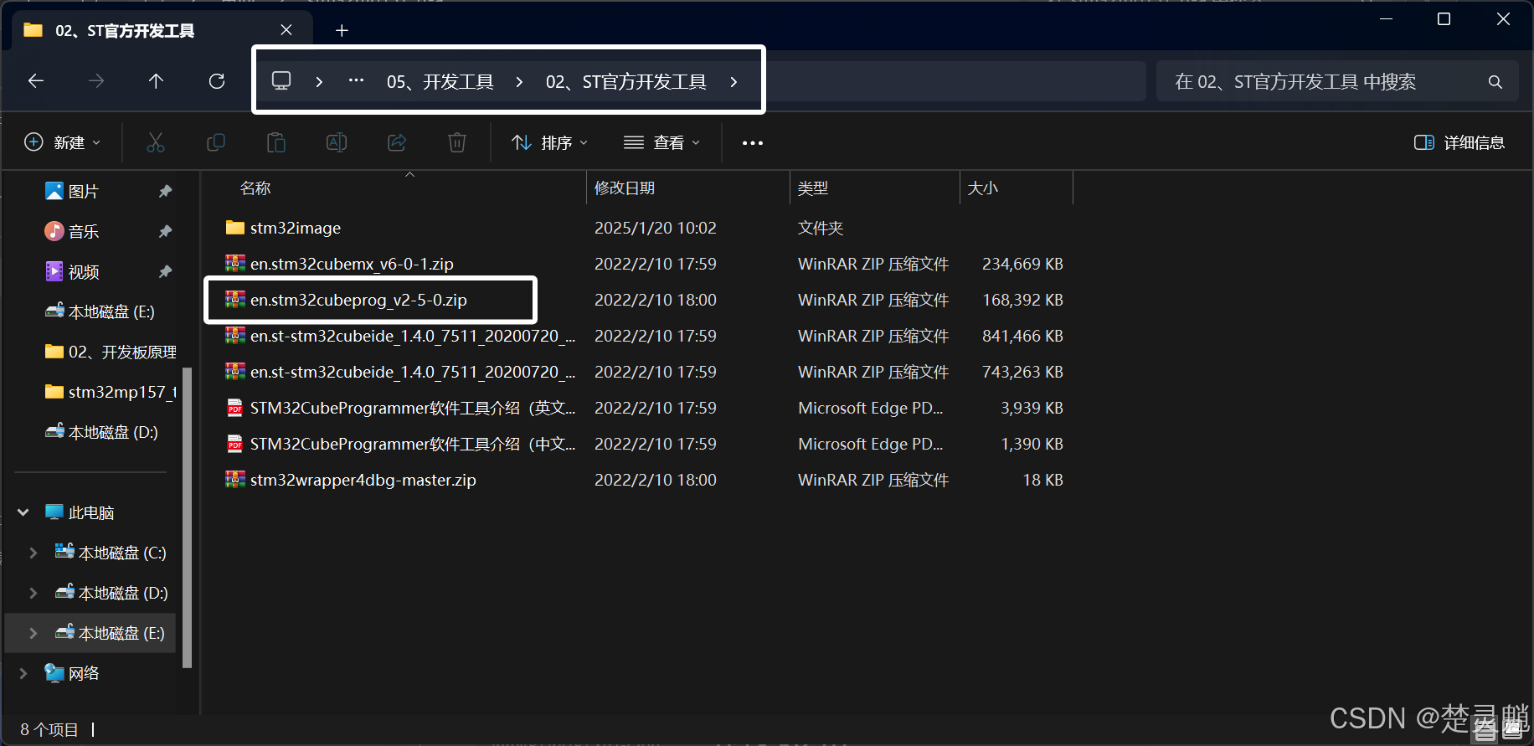Refresh the current folder view
The image size is (1534, 746).
pyautogui.click(x=217, y=81)
